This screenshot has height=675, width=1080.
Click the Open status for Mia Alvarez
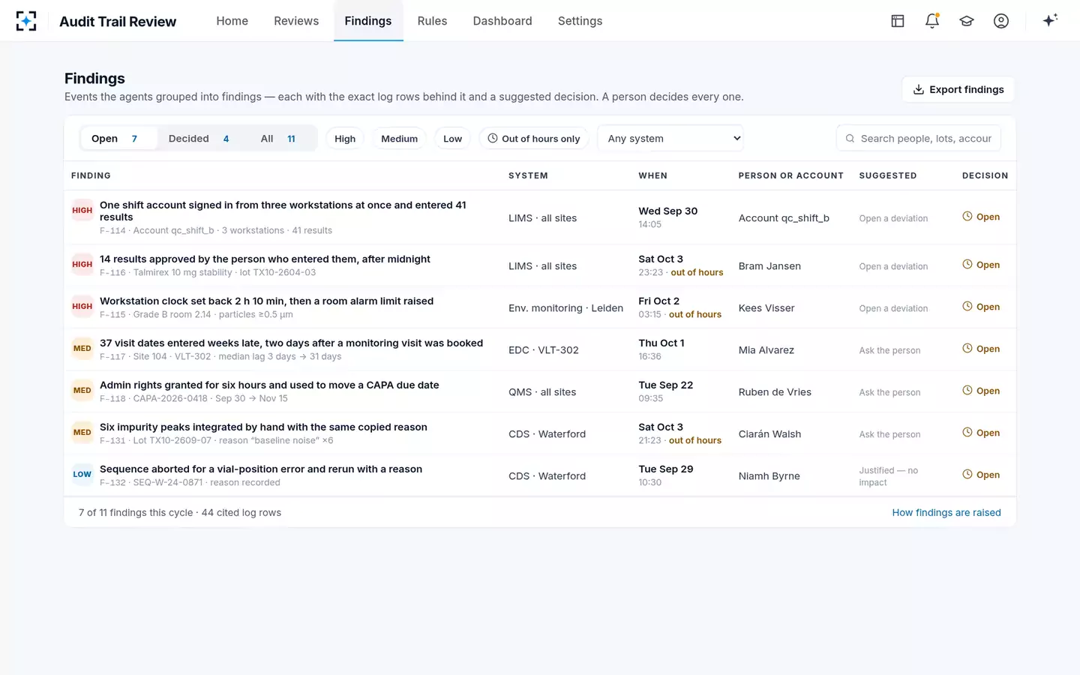[x=981, y=349]
